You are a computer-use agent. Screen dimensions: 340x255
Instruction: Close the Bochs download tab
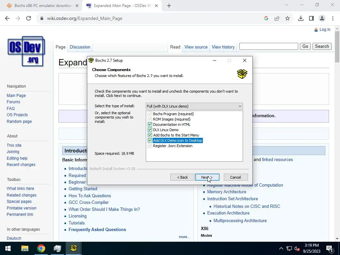pos(77,6)
